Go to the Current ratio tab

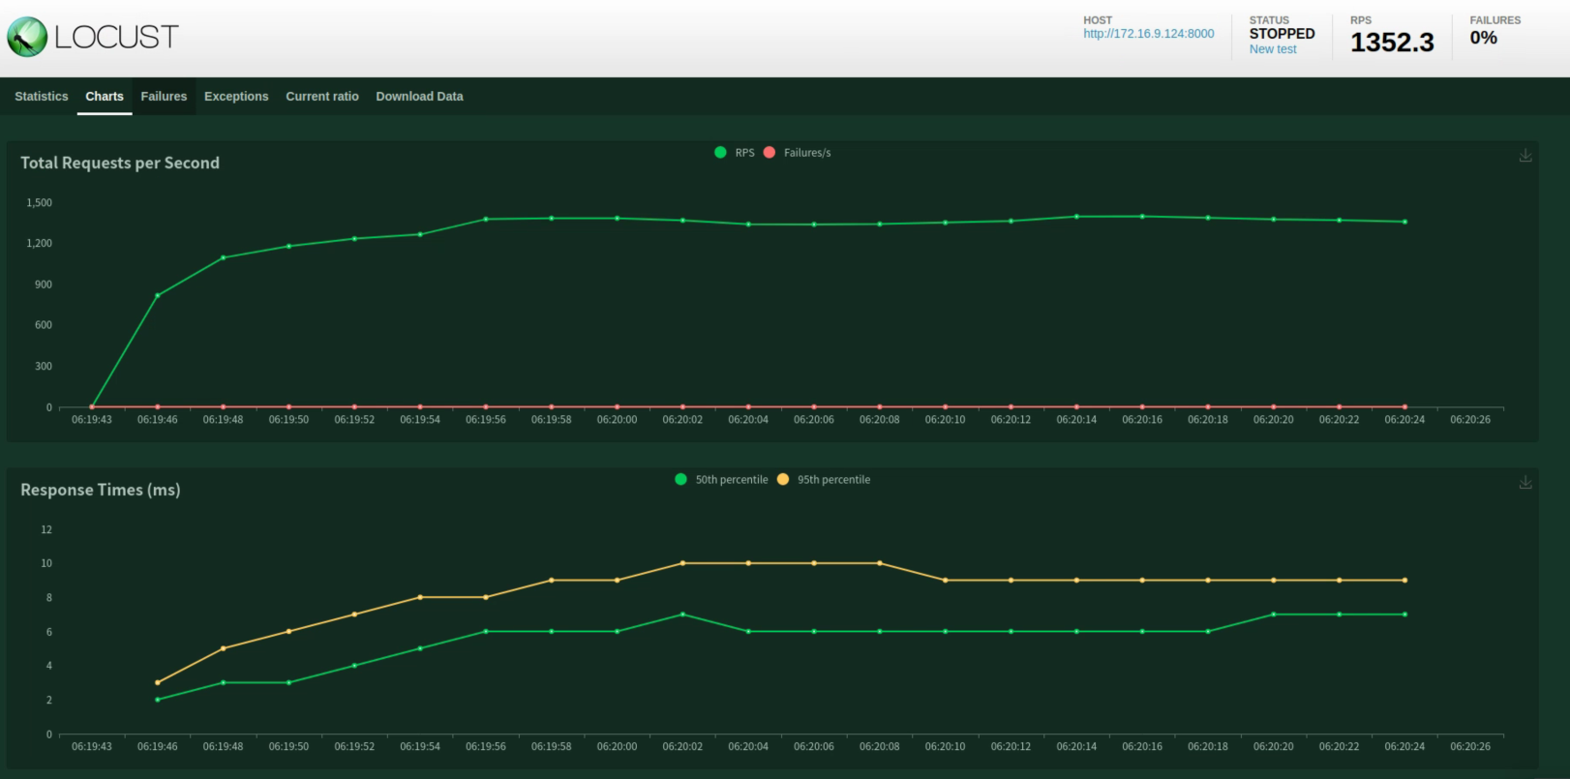click(322, 97)
